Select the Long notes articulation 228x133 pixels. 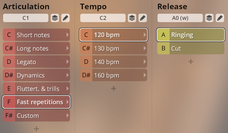(36, 48)
